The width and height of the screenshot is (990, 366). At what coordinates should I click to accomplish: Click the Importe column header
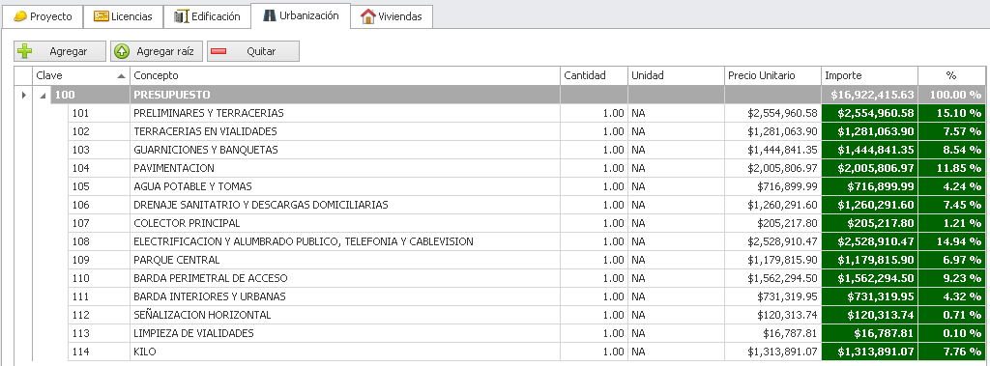(869, 75)
